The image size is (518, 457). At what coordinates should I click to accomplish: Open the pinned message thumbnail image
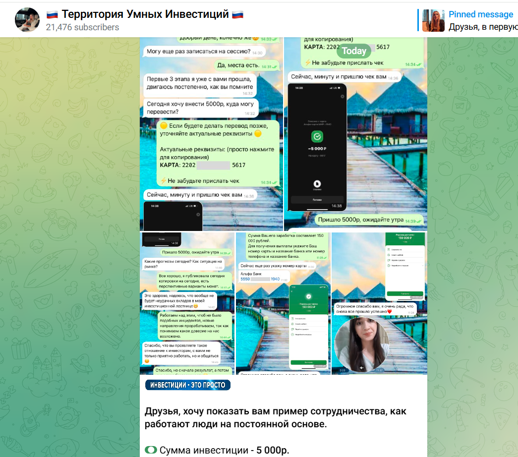click(433, 20)
